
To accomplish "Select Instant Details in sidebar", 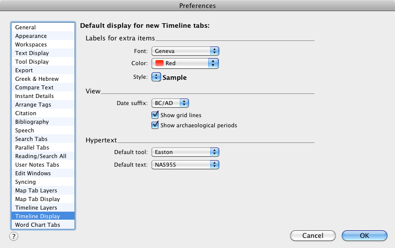I will (x=43, y=96).
